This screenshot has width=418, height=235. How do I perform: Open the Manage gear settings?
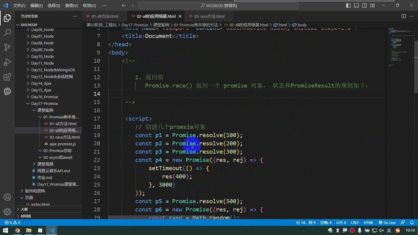7,211
